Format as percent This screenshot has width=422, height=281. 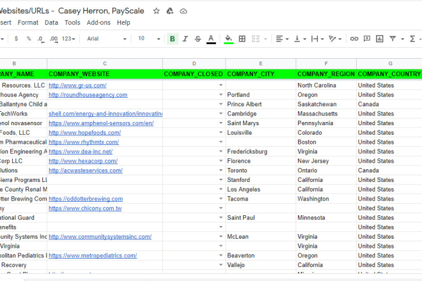29,39
